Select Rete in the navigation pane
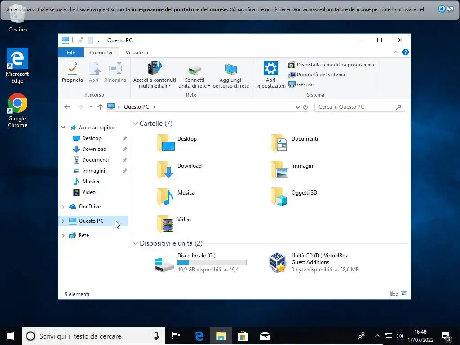Screen dimensions: 460x345 [x=83, y=235]
